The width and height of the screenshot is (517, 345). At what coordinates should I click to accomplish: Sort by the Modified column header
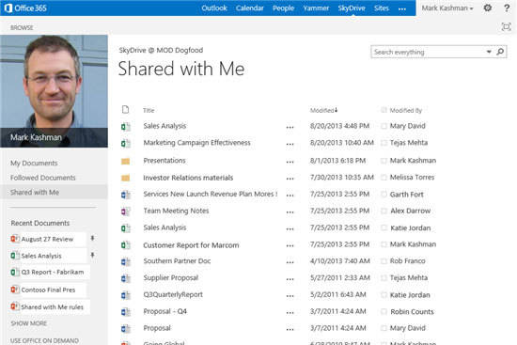323,110
